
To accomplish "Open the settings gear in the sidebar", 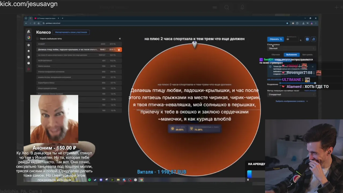I will pyautogui.click(x=29, y=45).
